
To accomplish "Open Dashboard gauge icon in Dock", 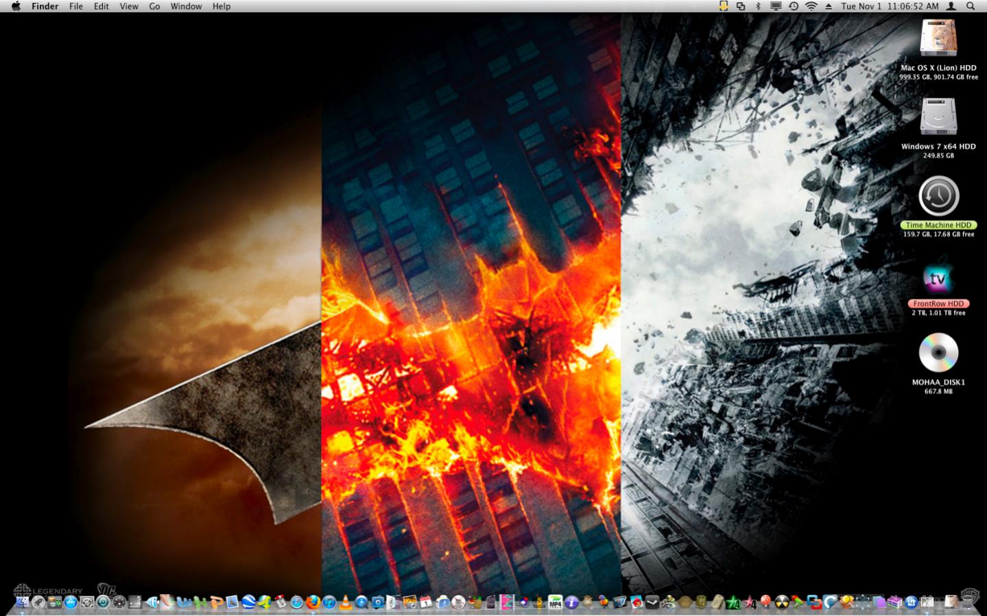I will pos(119,602).
